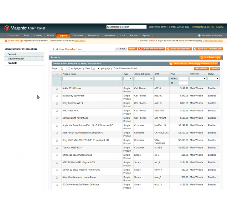Click the Product Name filter field
The image size is (227, 213).
click(x=92, y=79)
